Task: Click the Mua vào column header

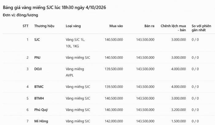Action: [x=116, y=26]
